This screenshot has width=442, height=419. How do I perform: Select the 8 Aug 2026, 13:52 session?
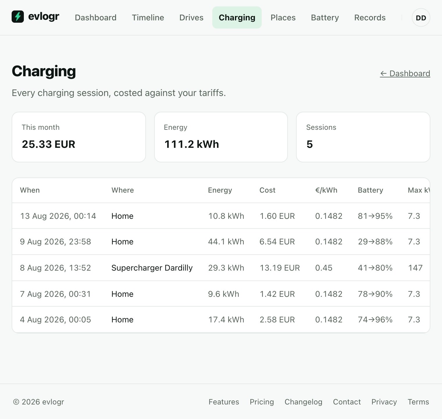coord(221,268)
